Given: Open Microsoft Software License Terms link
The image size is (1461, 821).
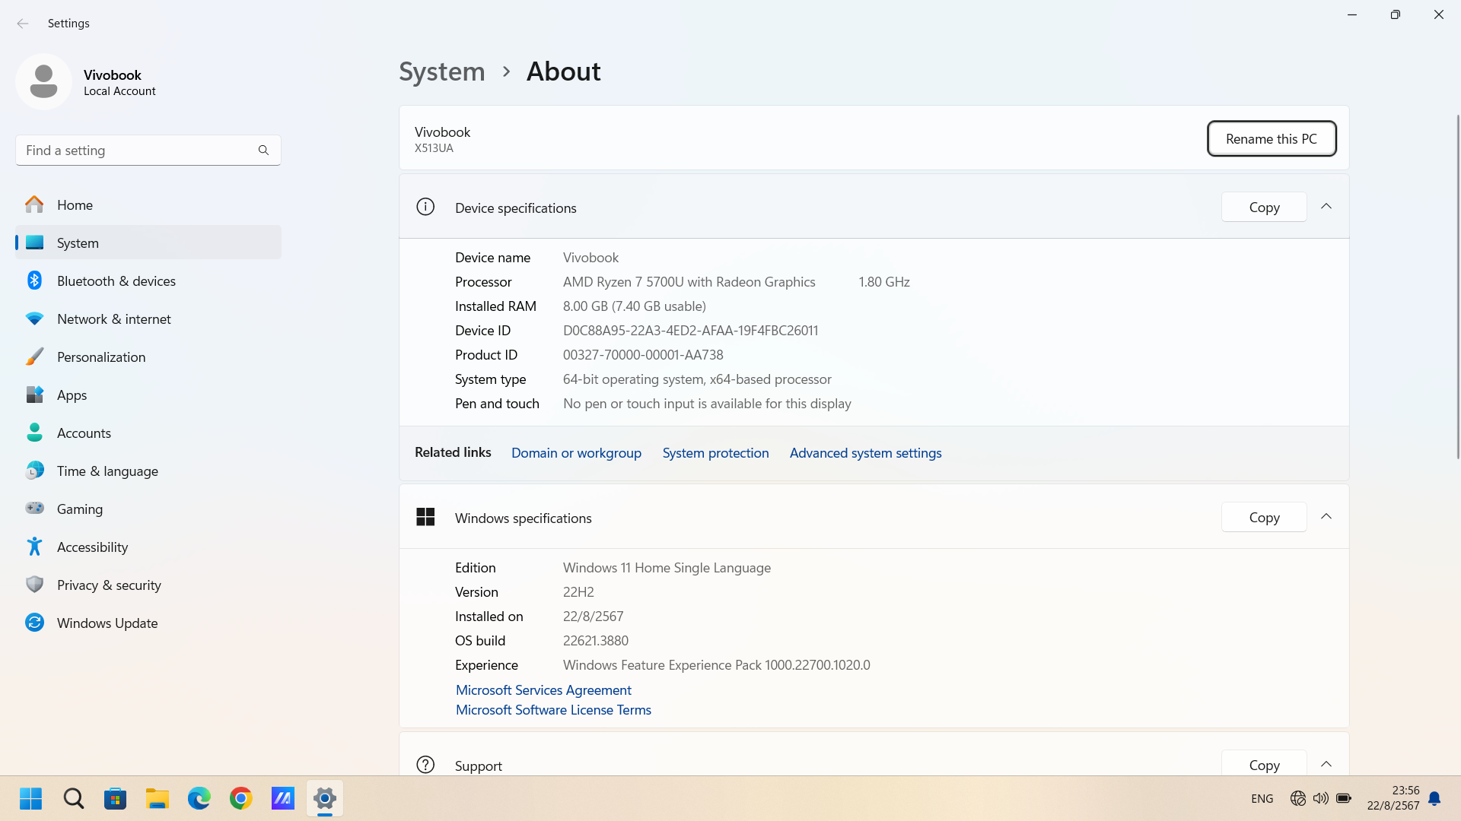Looking at the screenshot, I should 553,709.
